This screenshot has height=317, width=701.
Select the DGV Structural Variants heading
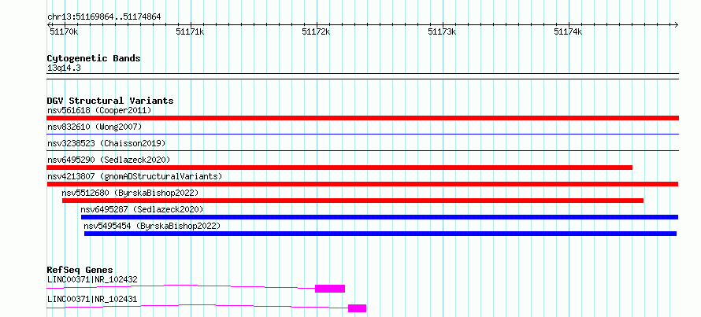point(110,101)
